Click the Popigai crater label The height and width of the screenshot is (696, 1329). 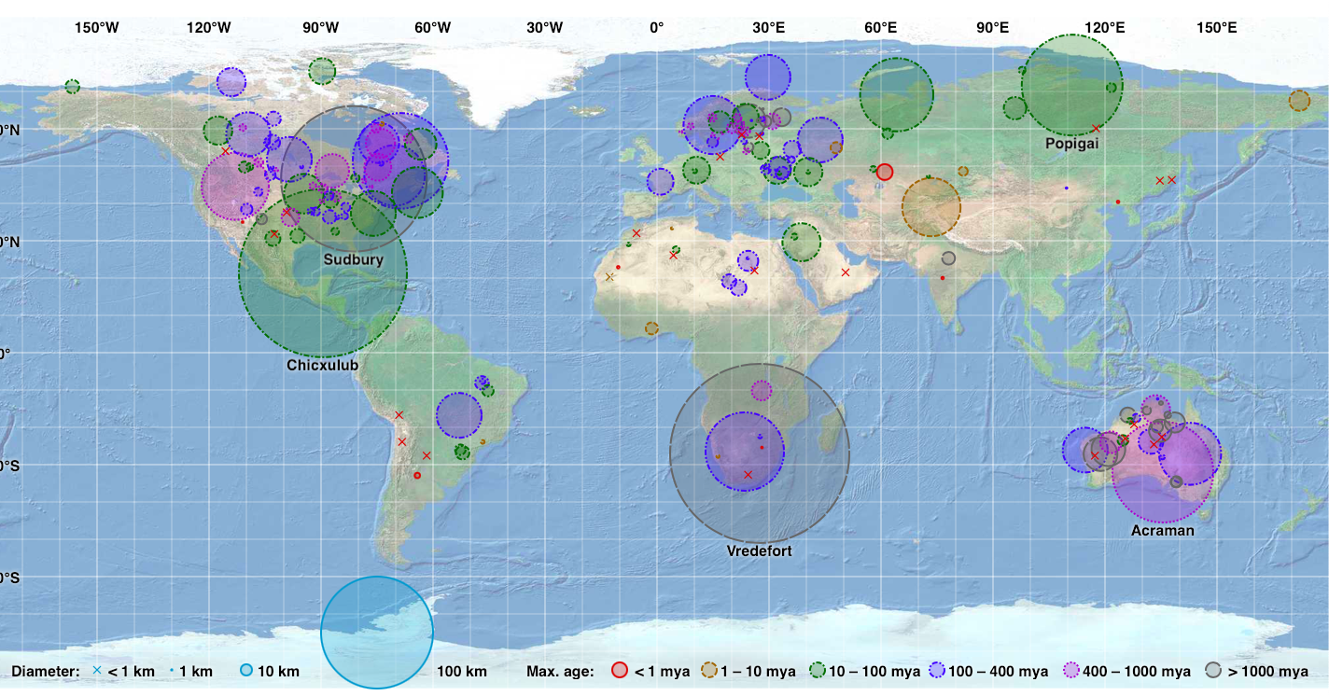pos(1072,145)
